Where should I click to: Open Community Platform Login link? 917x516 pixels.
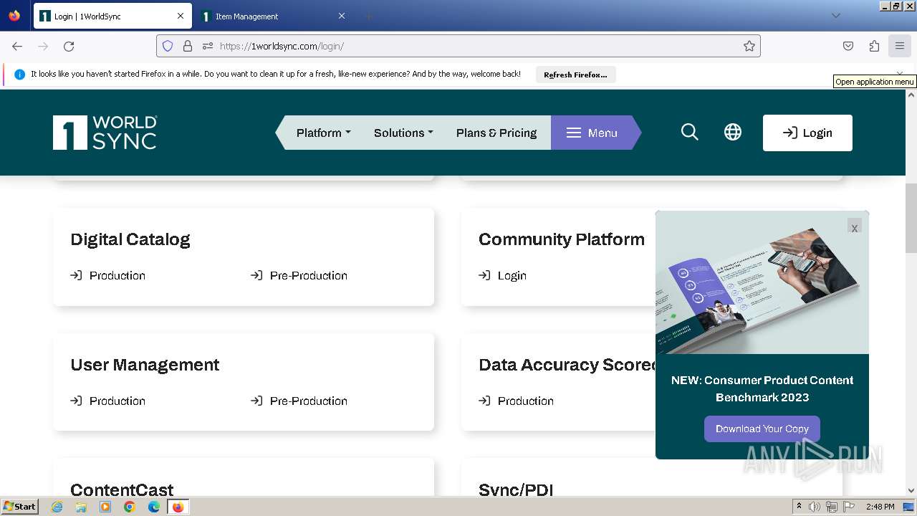503,275
